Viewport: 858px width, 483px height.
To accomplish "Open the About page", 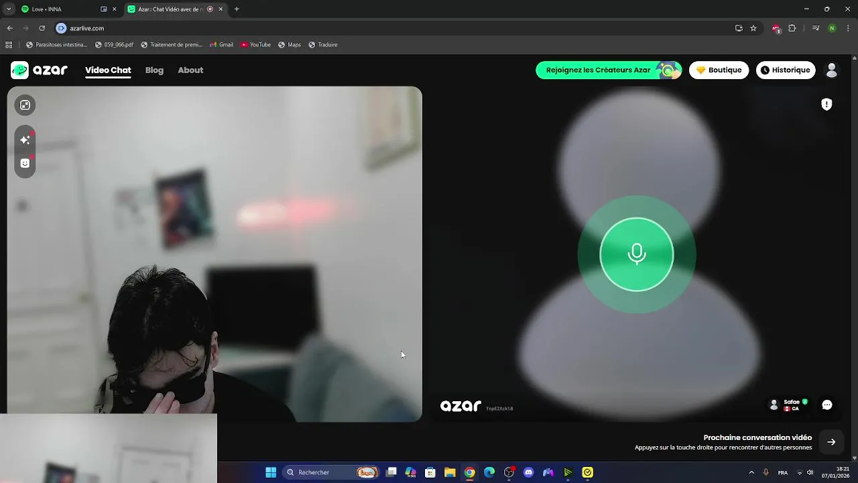I will [190, 70].
